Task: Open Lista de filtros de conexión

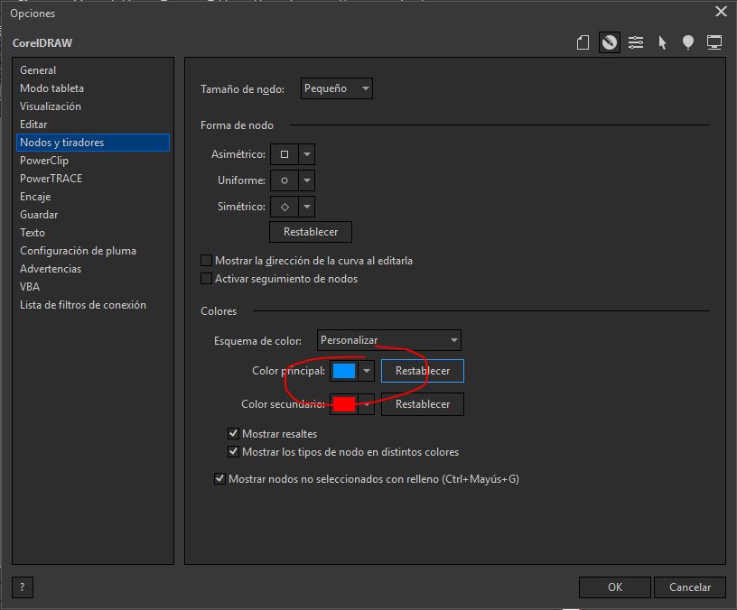Action: coord(93,305)
